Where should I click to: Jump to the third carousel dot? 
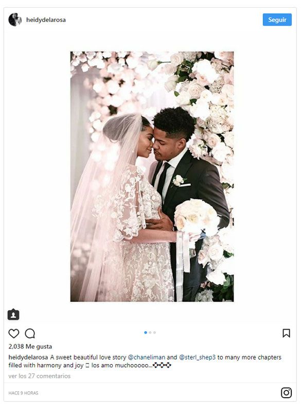point(154,332)
